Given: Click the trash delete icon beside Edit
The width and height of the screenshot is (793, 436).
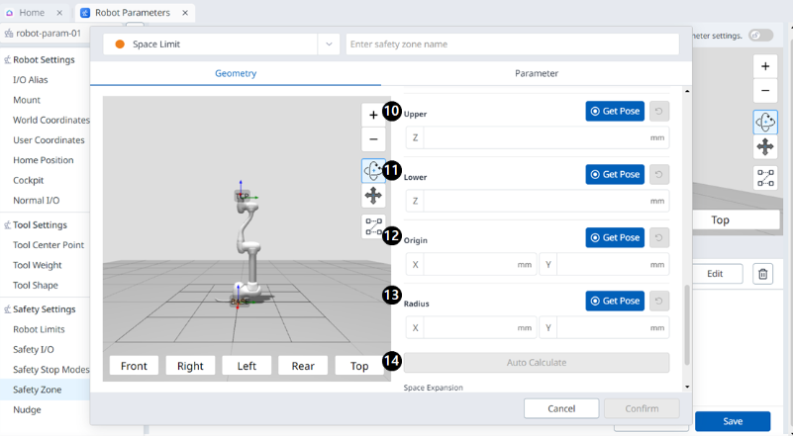Looking at the screenshot, I should pos(762,274).
